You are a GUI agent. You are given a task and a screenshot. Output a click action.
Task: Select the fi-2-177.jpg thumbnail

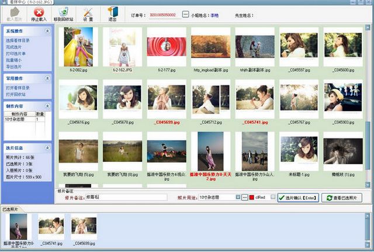pos(166,48)
